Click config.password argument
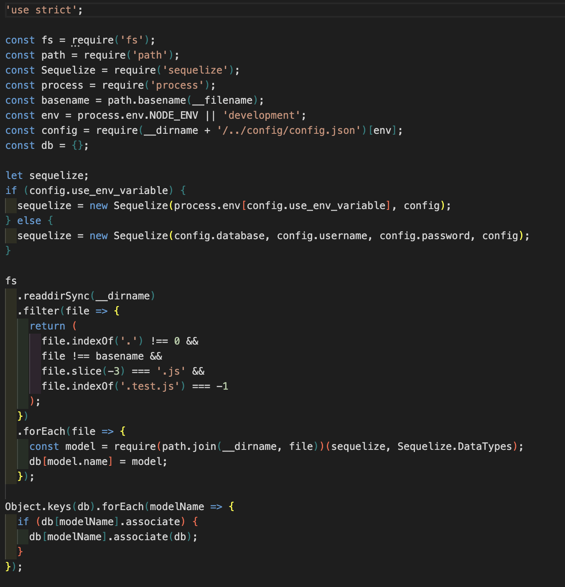The height and width of the screenshot is (587, 565). coord(425,236)
